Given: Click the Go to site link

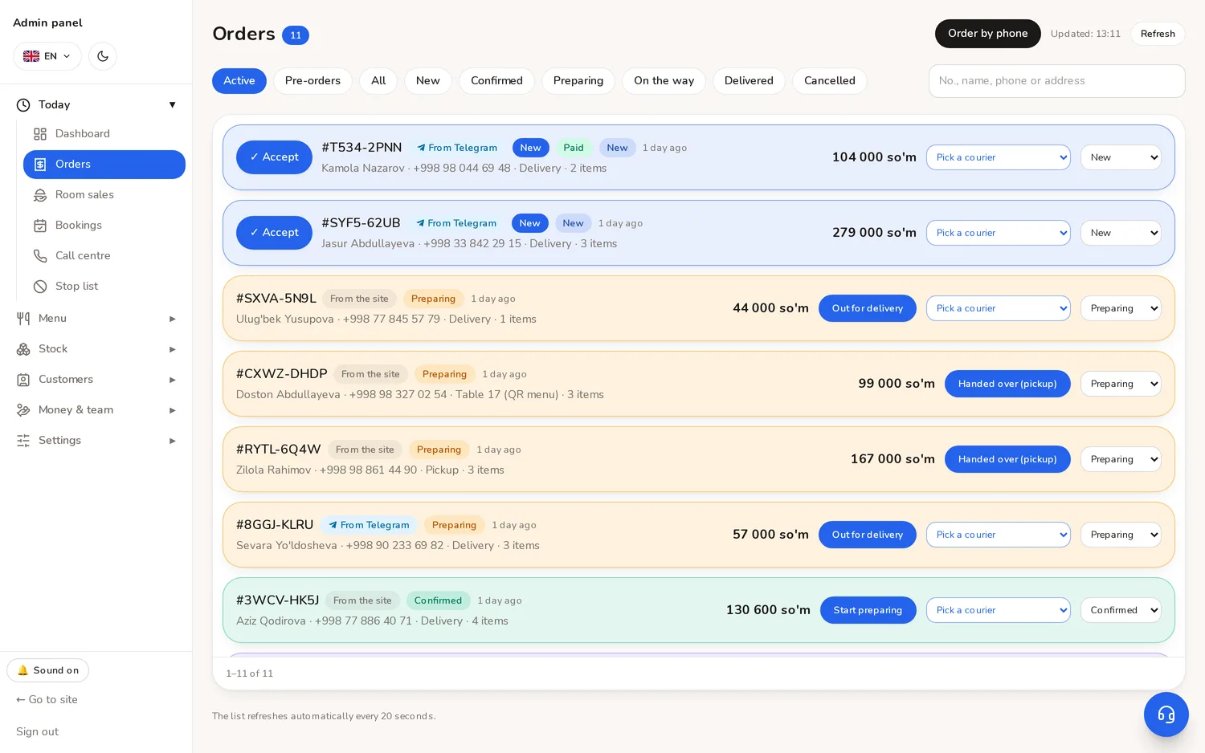Looking at the screenshot, I should 47,700.
